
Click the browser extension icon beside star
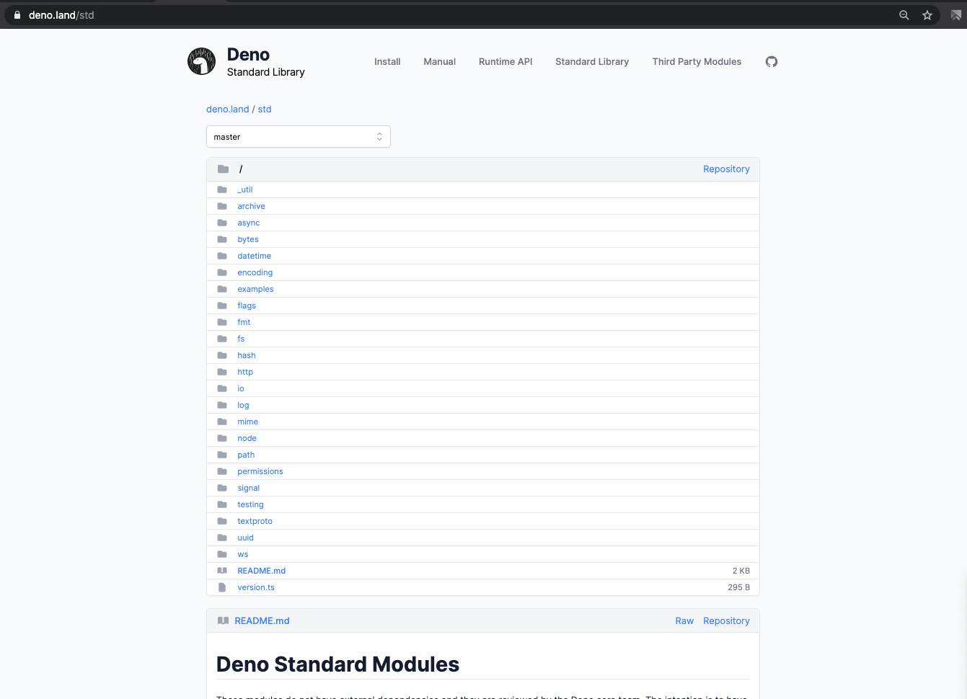956,15
